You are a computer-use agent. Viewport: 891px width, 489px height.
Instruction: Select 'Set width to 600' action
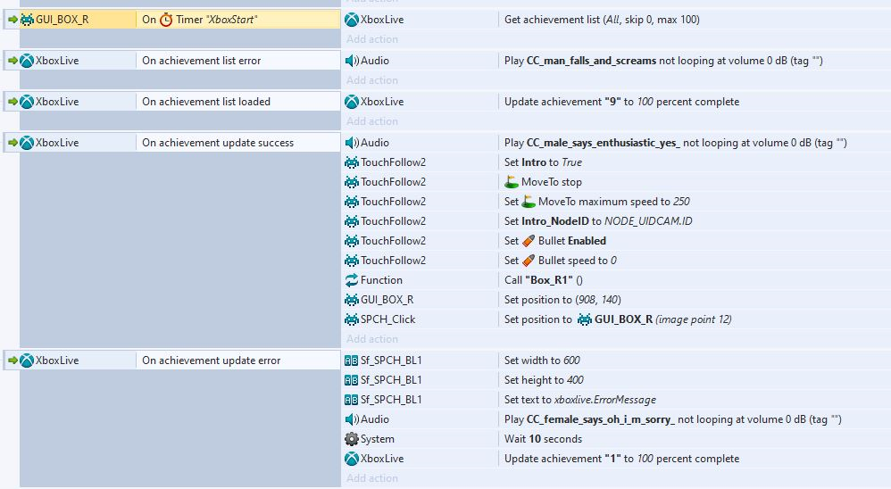542,361
